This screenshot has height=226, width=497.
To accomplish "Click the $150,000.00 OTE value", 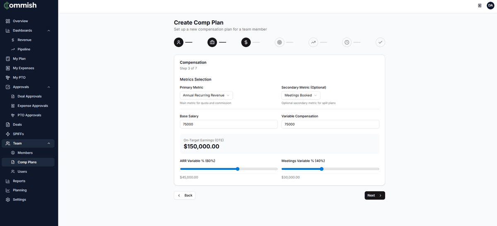I will (x=201, y=147).
